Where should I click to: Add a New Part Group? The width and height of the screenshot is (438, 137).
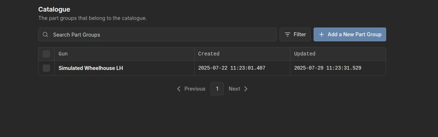[350, 34]
